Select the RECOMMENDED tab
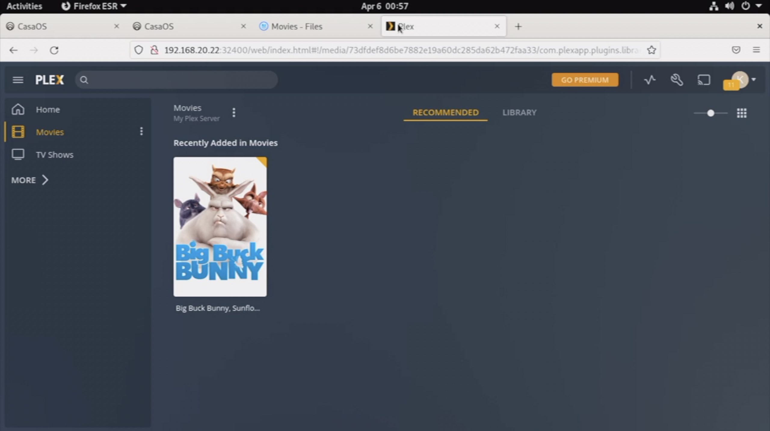Screen dimensions: 770x431 pyautogui.click(x=445, y=112)
